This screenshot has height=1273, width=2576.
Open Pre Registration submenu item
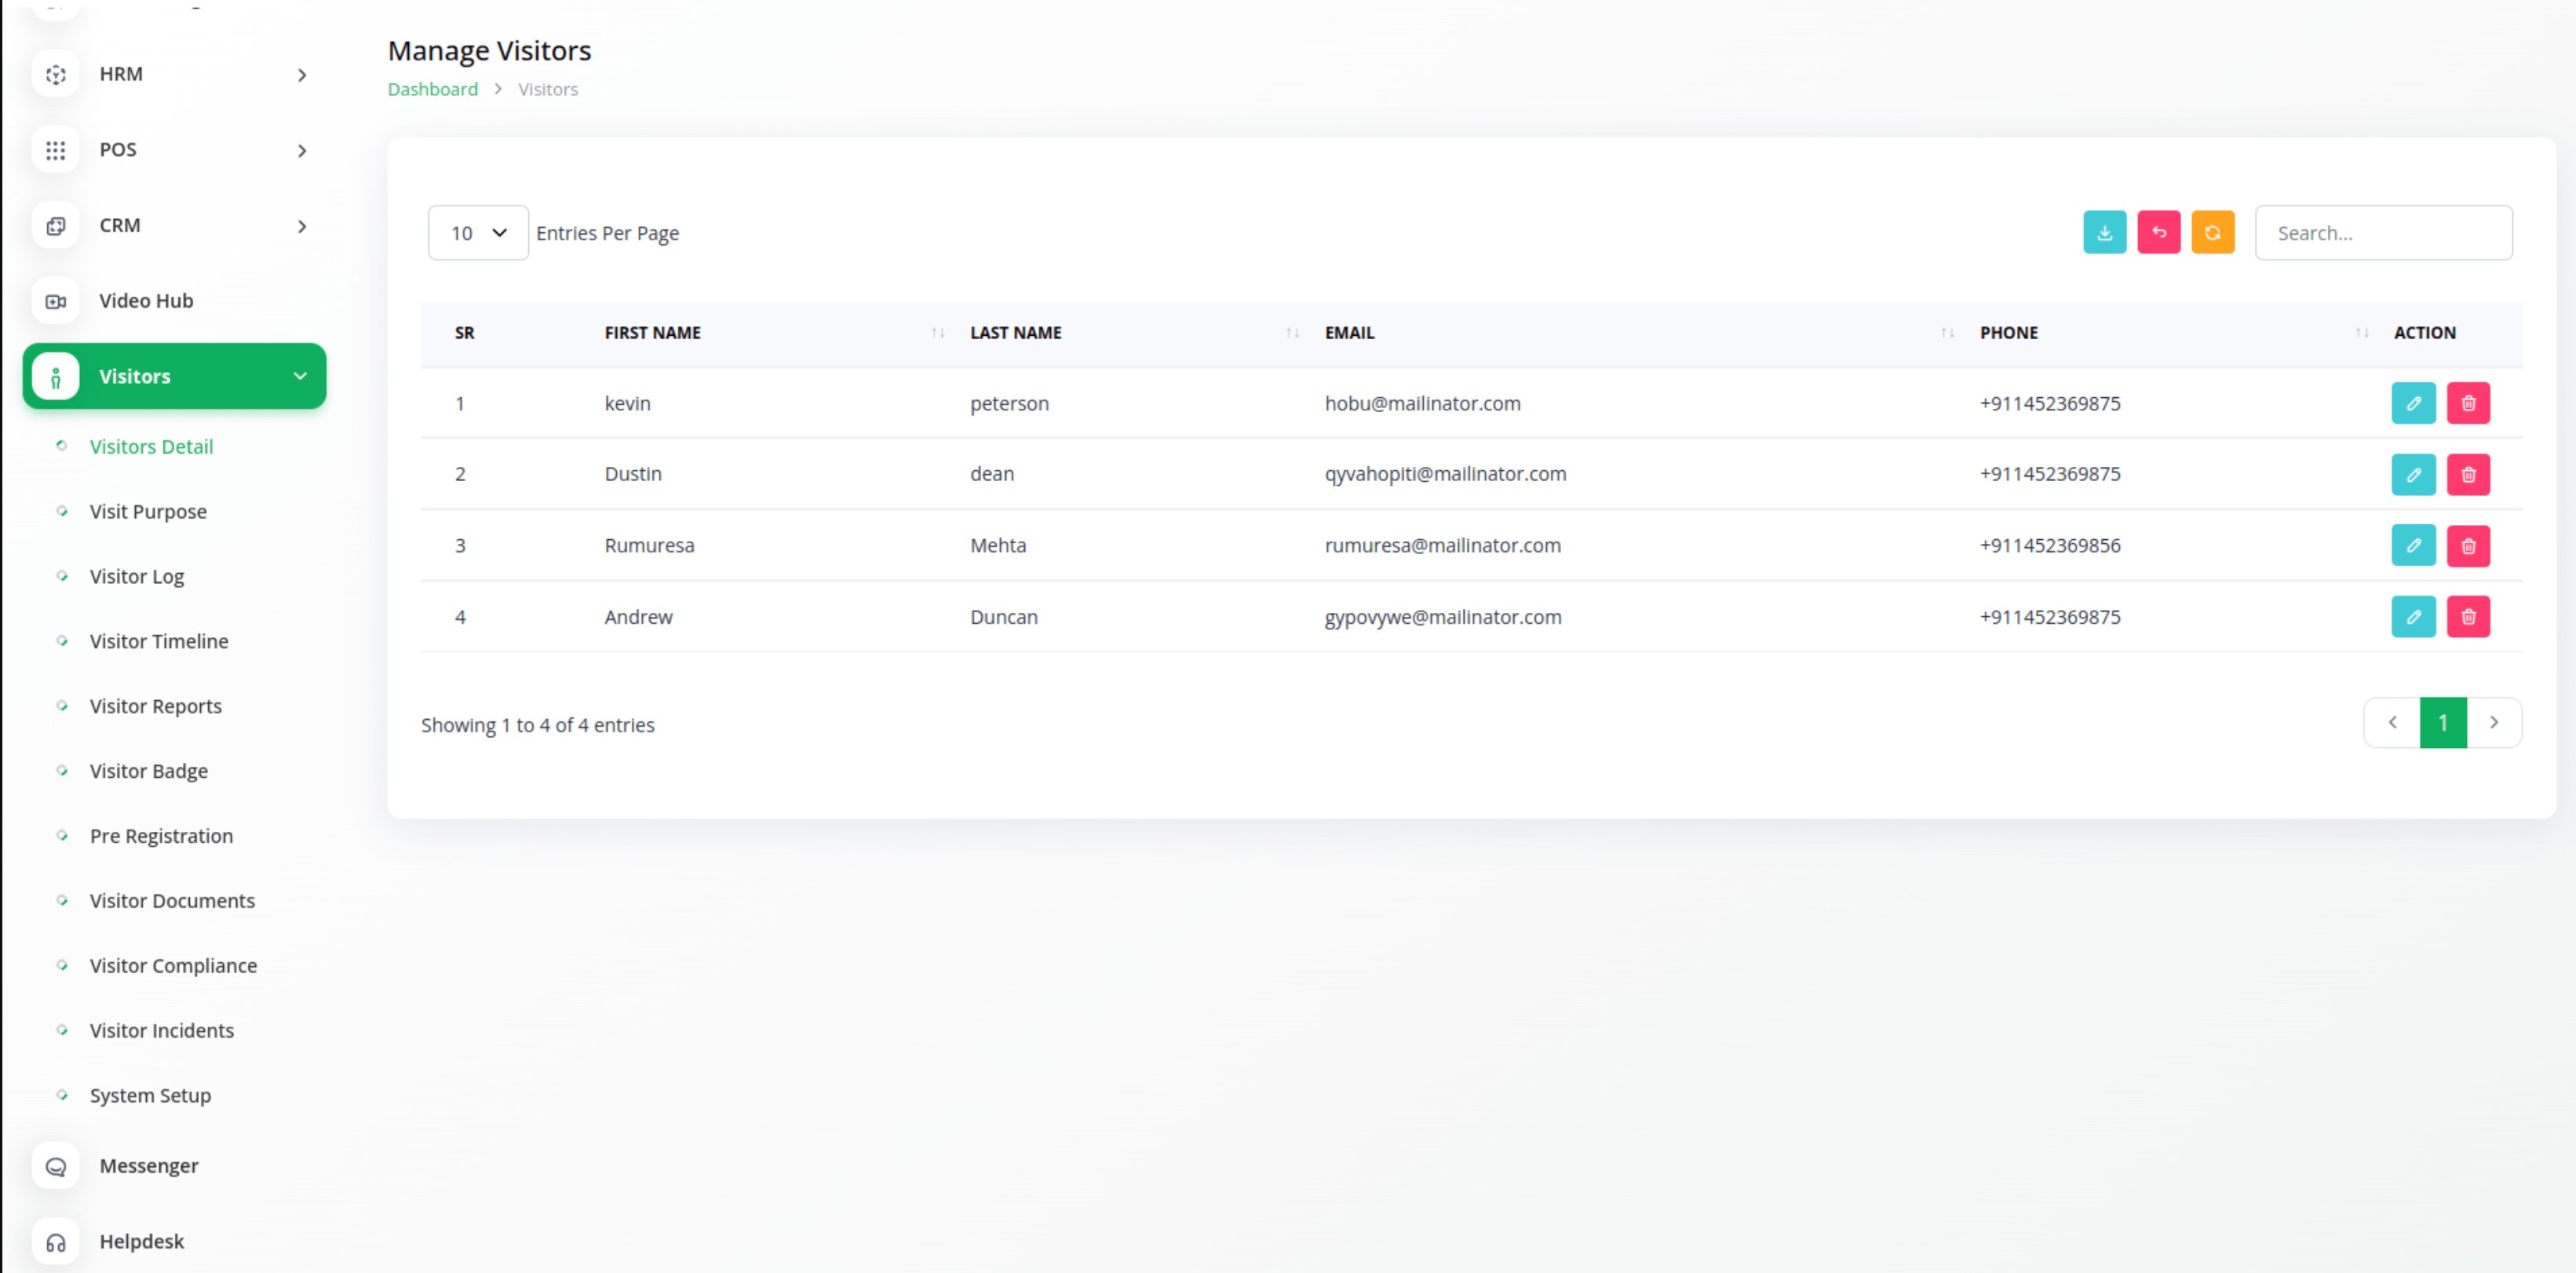click(x=161, y=837)
